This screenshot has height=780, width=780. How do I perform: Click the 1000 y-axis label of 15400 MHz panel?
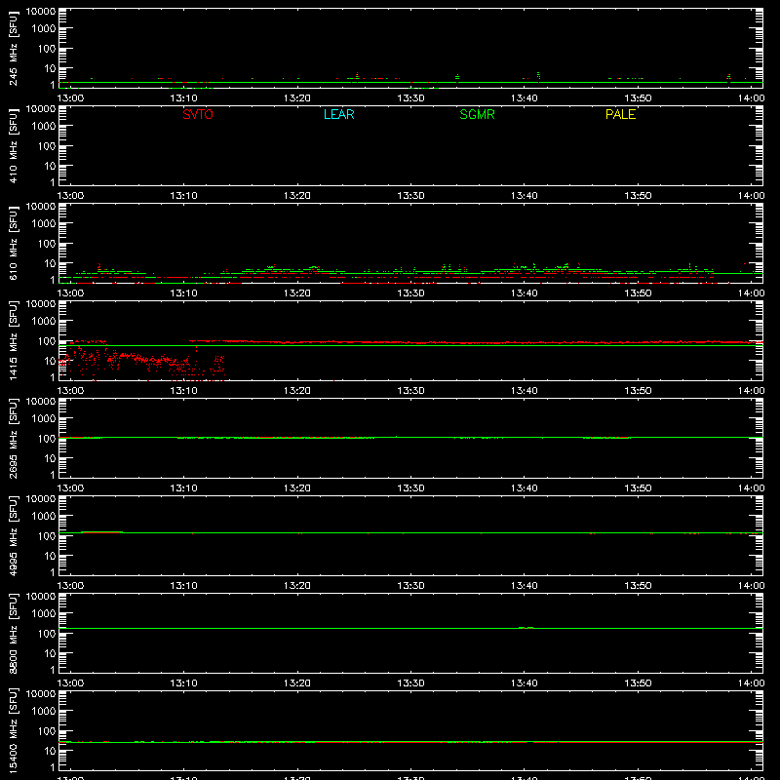point(44,712)
